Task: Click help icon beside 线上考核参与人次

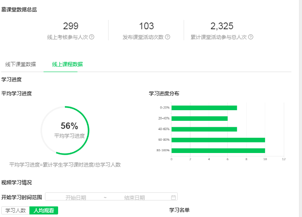Action: click(x=92, y=37)
